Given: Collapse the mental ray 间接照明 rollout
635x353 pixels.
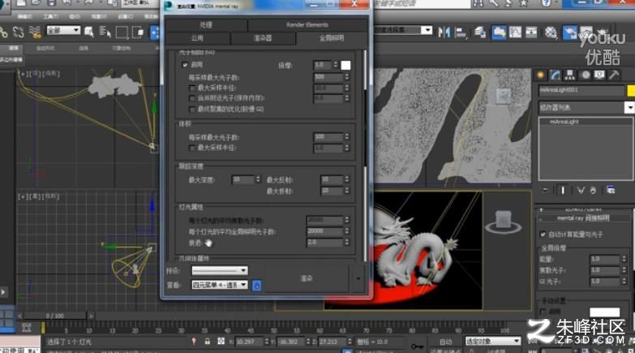Looking at the screenshot, I should (584, 218).
